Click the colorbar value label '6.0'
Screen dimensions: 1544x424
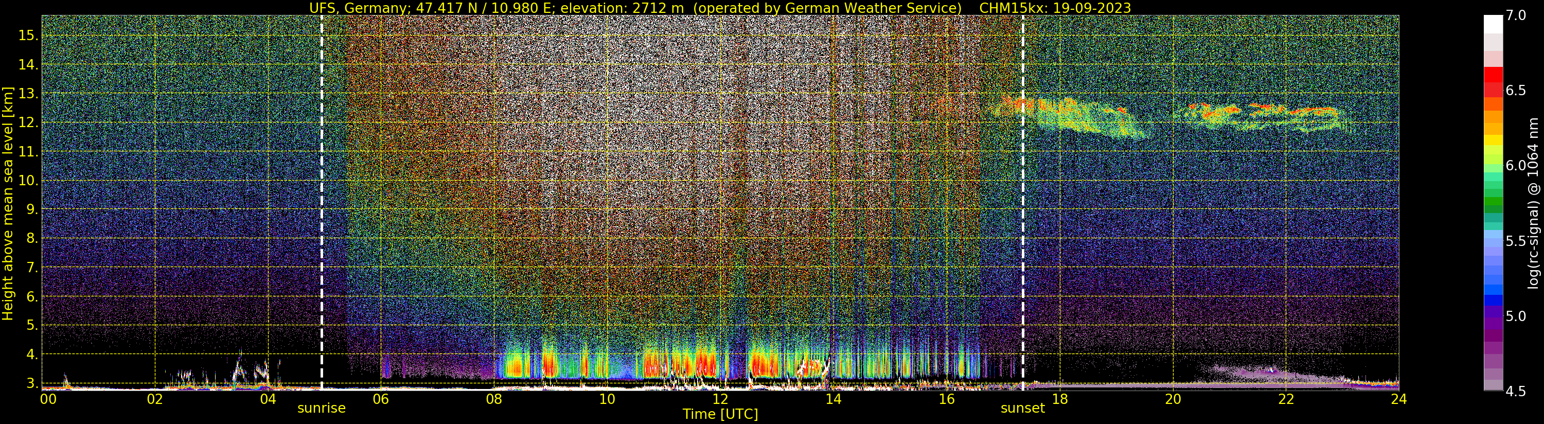(1515, 166)
